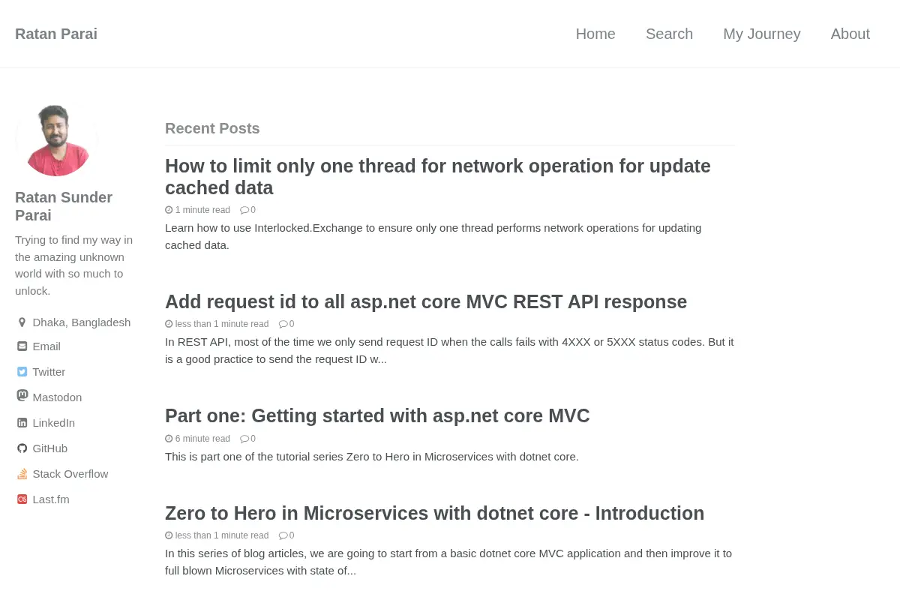Open the Stack Overflow icon link

point(22,474)
